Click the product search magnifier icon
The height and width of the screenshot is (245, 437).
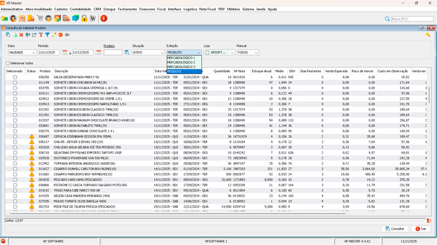pos(127,53)
